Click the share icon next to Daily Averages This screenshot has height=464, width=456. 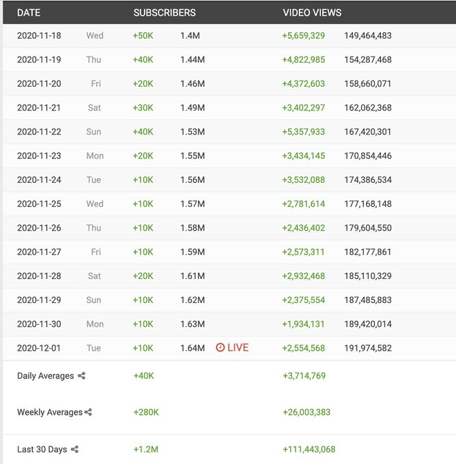pos(81,376)
